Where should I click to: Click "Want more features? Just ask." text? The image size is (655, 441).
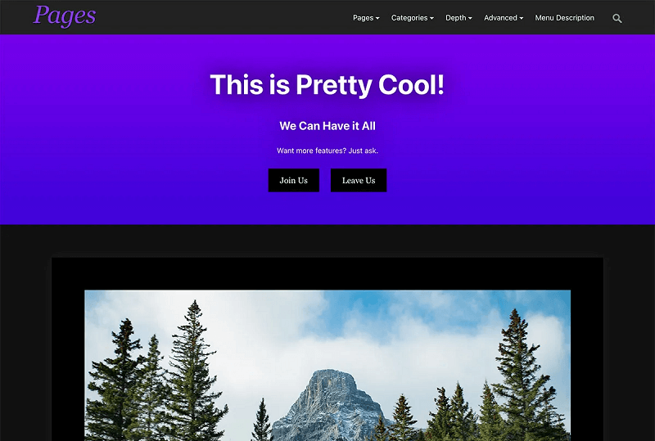[x=327, y=151]
